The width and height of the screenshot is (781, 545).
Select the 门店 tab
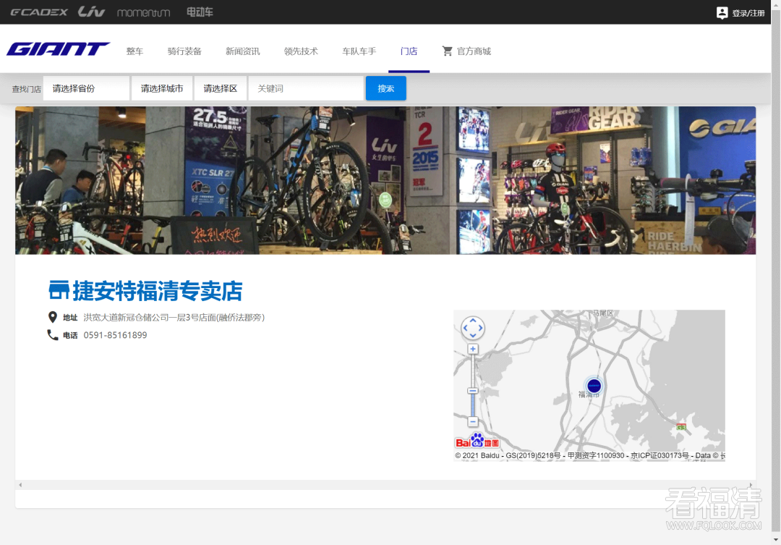coord(409,51)
